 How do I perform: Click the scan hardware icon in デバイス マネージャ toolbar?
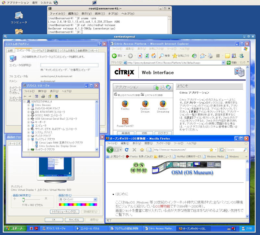click(56, 96)
